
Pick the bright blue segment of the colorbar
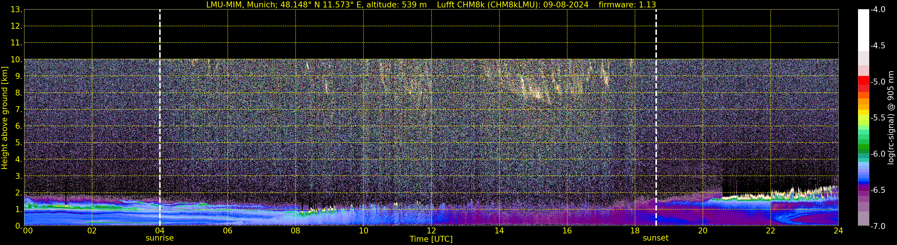click(x=863, y=180)
